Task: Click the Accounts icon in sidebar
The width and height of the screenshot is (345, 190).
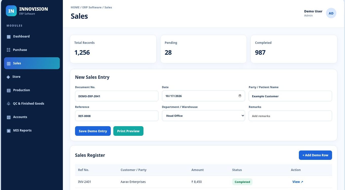Action: tap(9, 117)
